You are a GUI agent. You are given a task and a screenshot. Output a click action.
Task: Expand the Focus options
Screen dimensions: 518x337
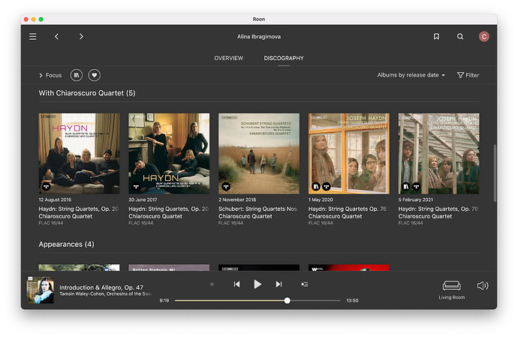pyautogui.click(x=50, y=75)
